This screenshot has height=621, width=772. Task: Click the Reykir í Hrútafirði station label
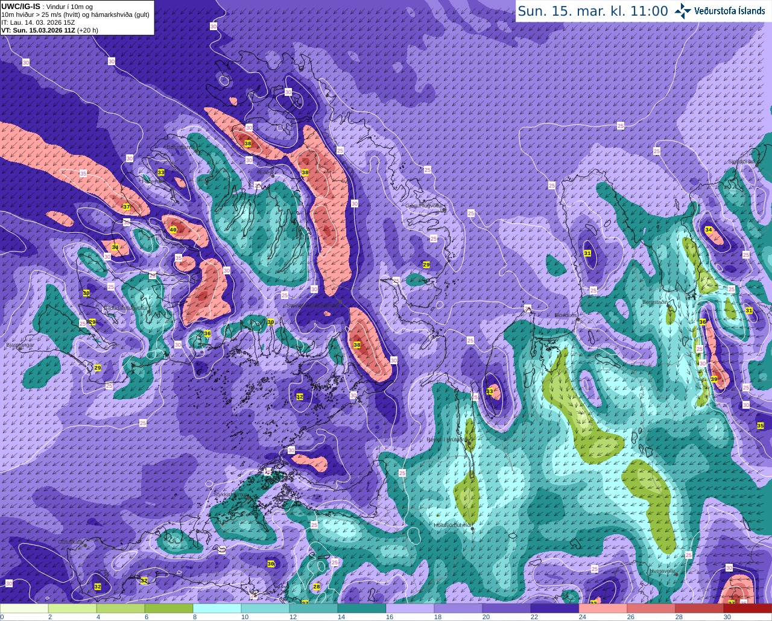pos(447,440)
